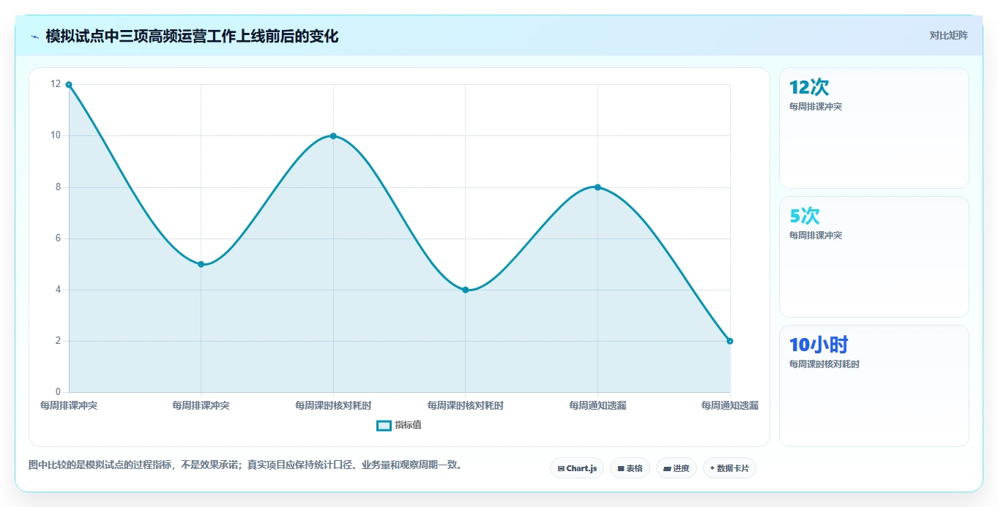Click y-axis tick label 8
998x507 pixels.
59,187
